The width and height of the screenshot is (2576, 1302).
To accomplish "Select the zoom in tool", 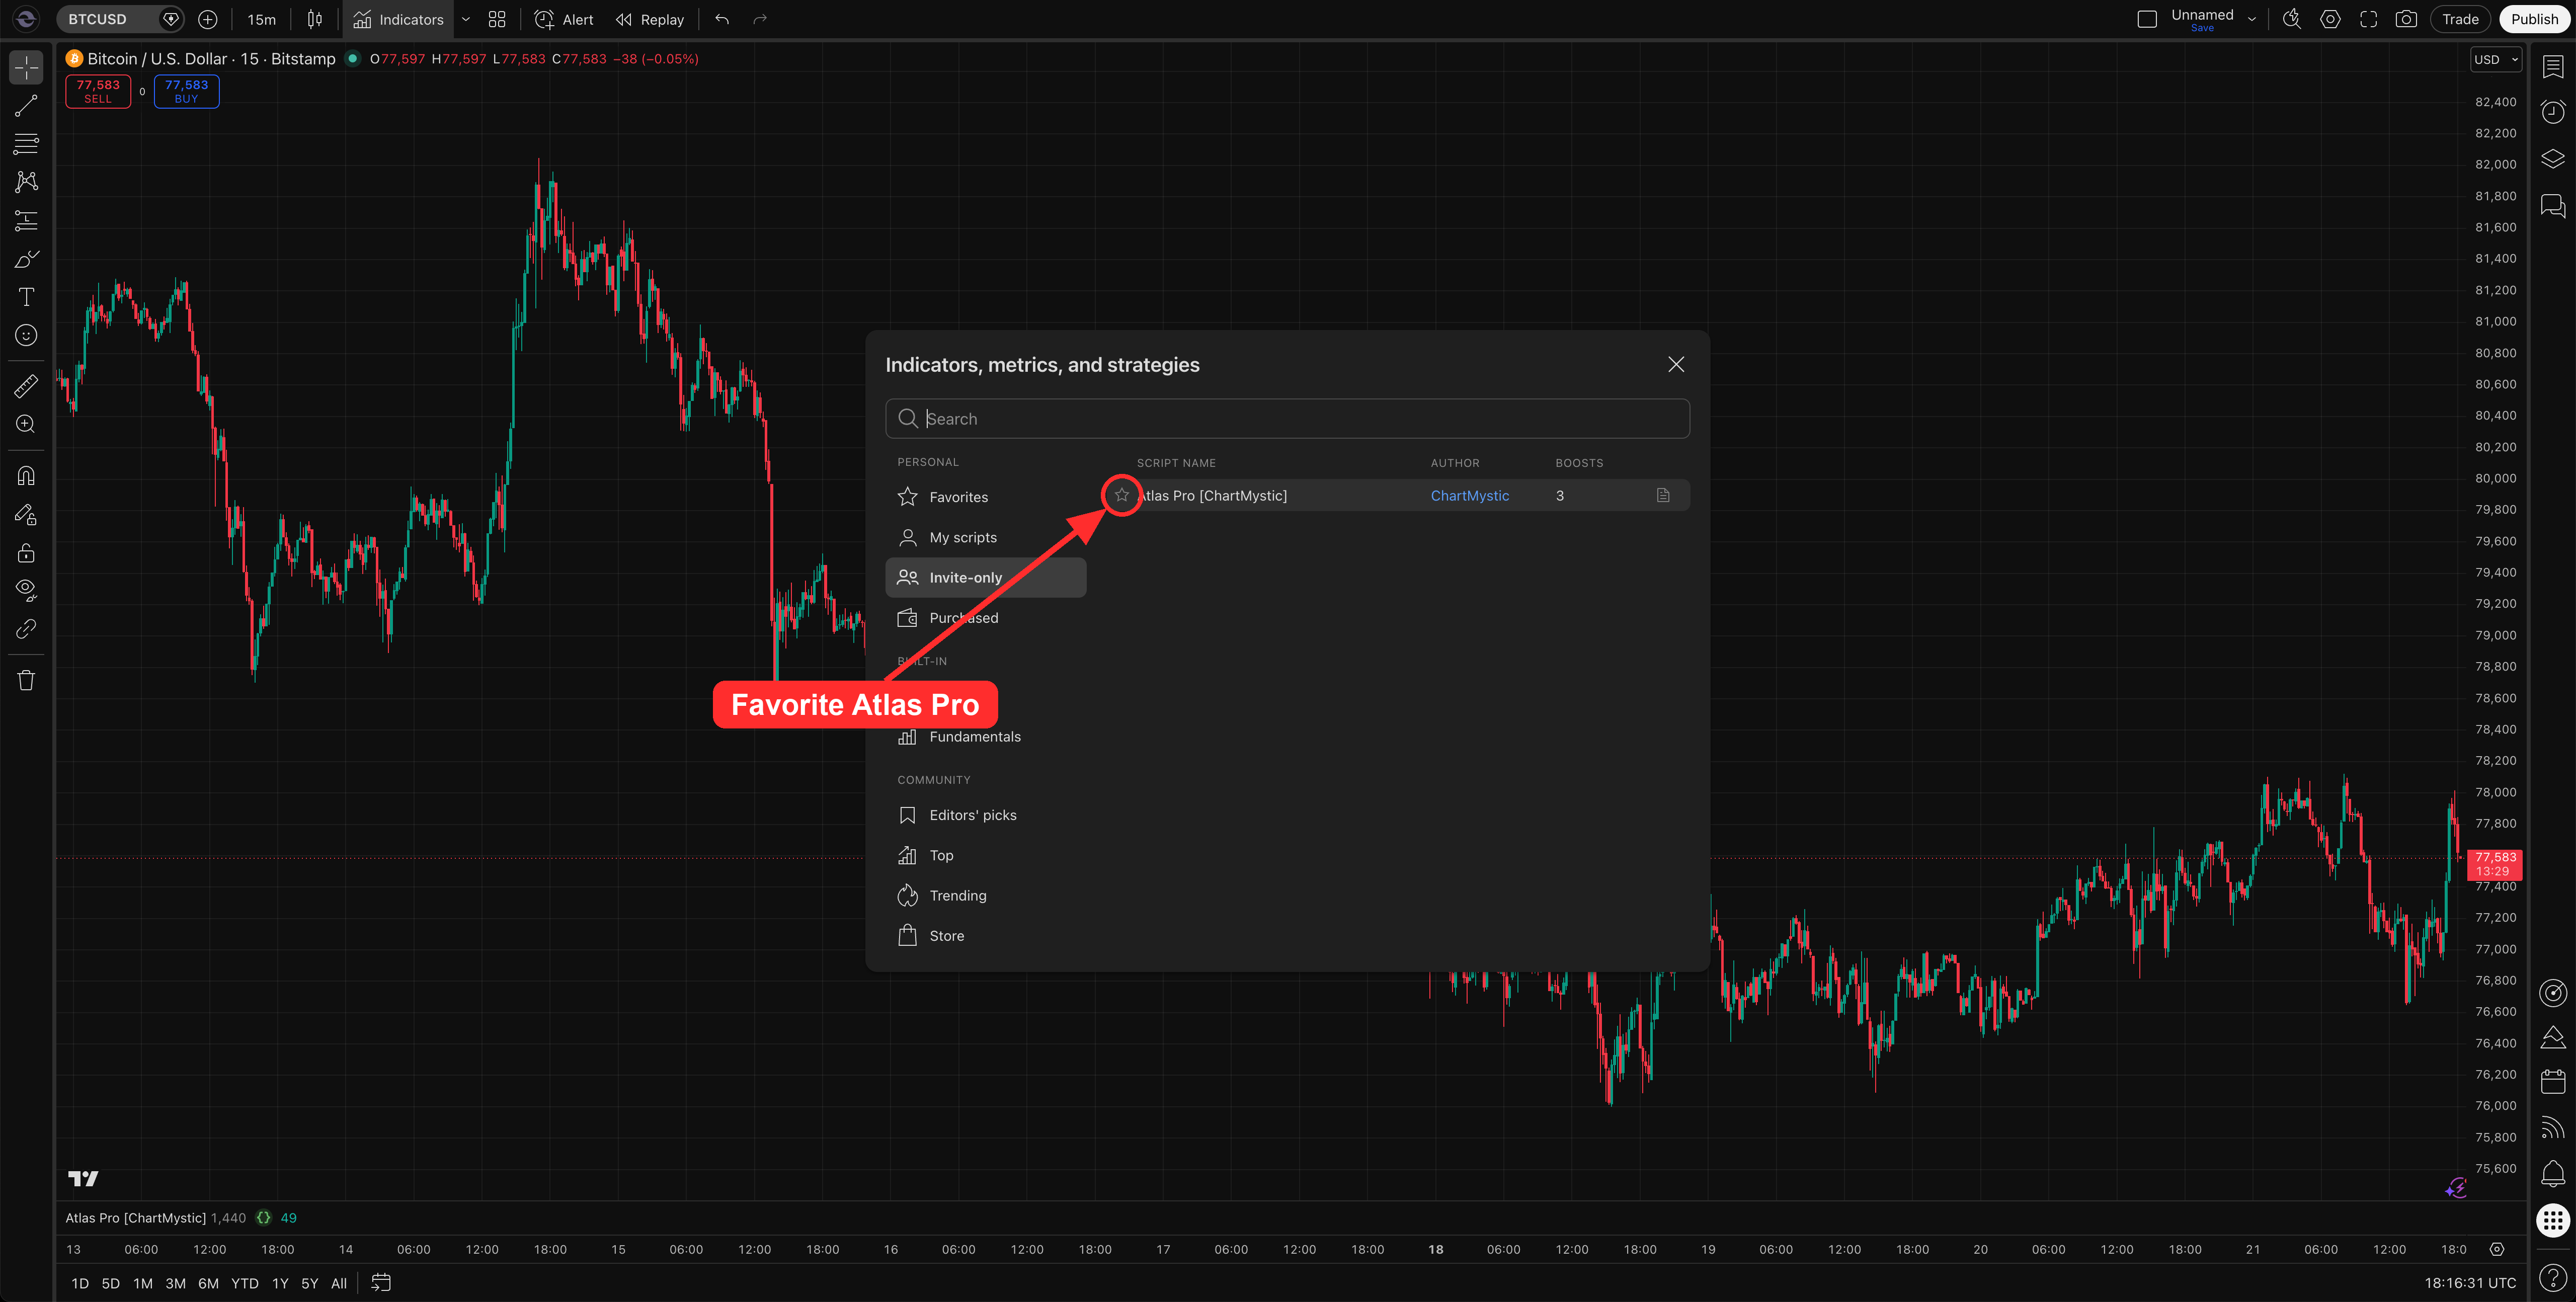I will point(26,424).
